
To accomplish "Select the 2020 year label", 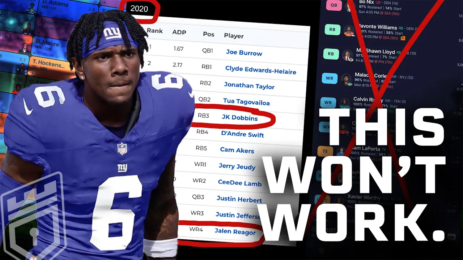I will click(139, 9).
